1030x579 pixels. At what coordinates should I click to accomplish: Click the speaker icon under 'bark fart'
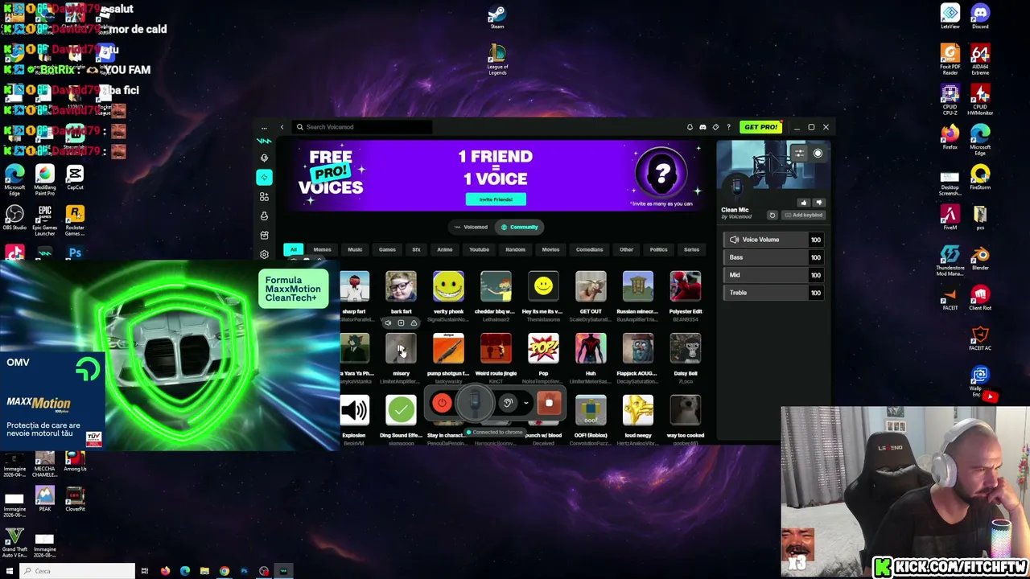388,323
